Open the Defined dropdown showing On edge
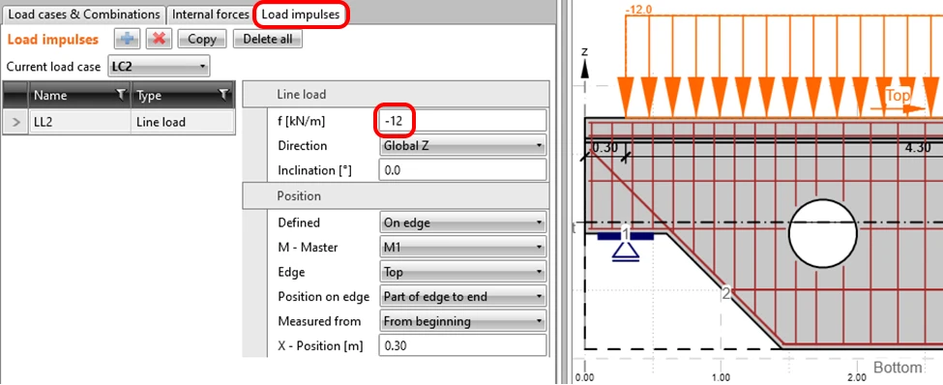This screenshot has width=943, height=385. point(462,222)
